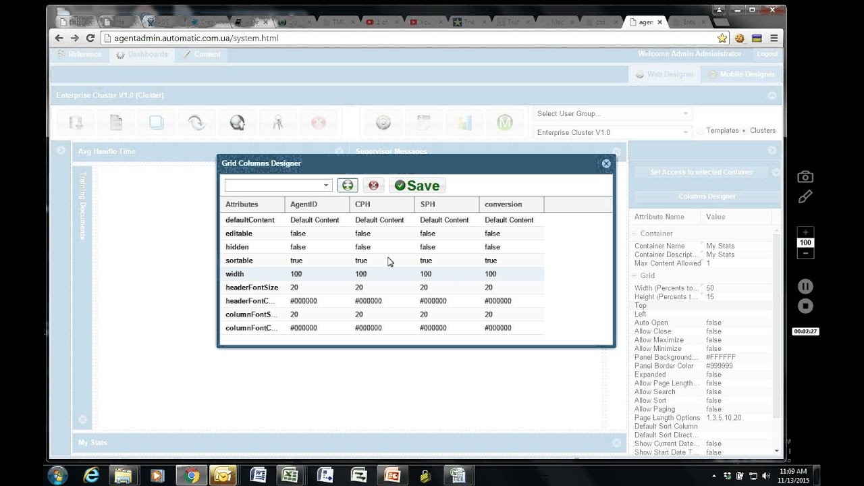Select SPH hidden value cell
Screen dimensions: 864x486
click(447, 247)
